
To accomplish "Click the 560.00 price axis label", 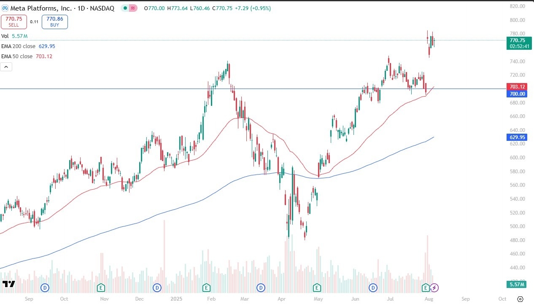I will (x=517, y=185).
